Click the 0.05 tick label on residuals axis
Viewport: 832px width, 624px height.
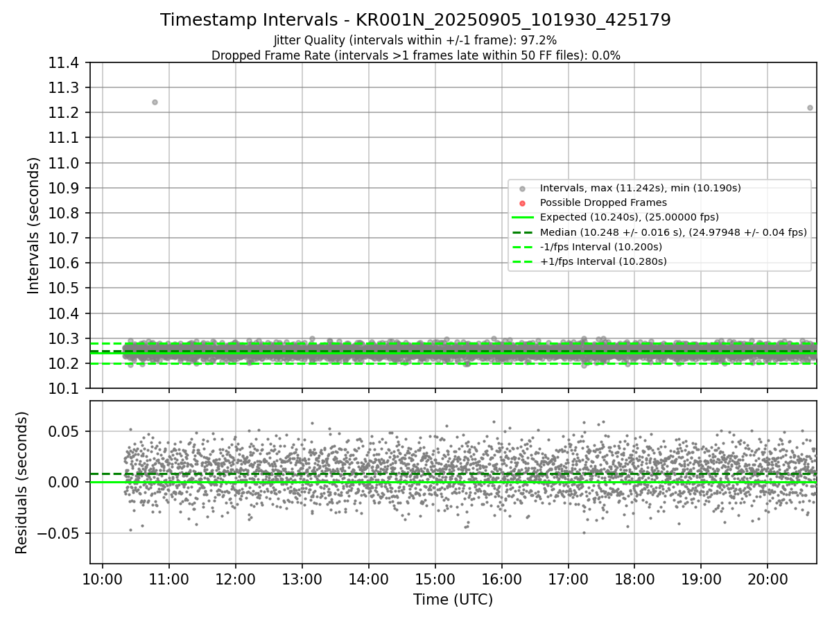pyautogui.click(x=67, y=431)
